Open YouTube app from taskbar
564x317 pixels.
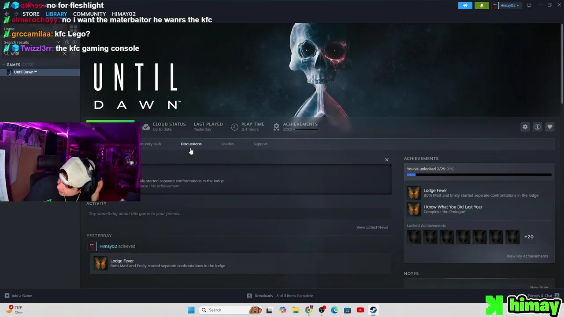tap(360, 310)
